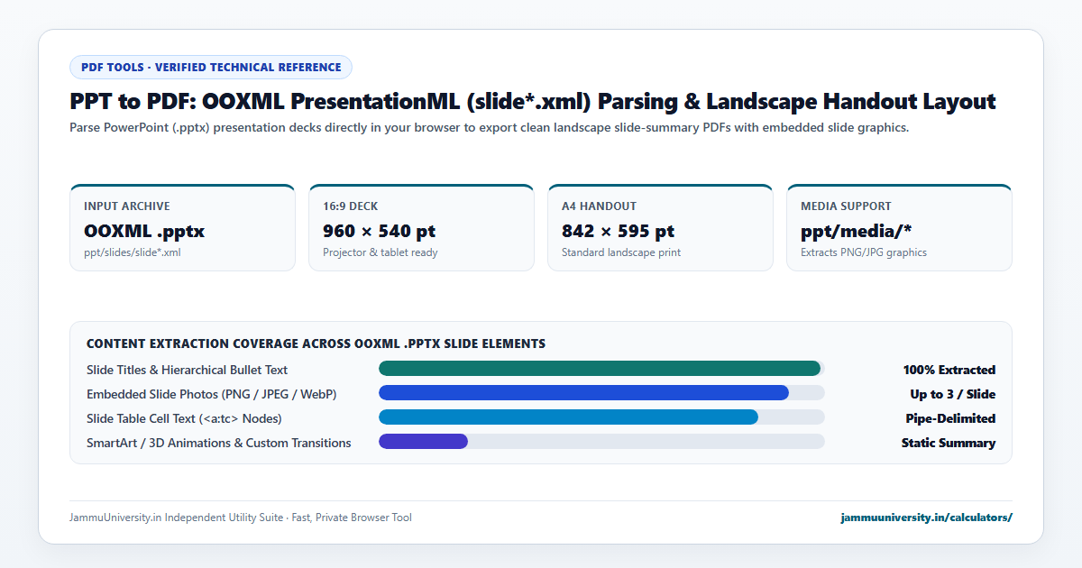Click the 'Content Extraction Coverage' section heading
The height and width of the screenshot is (568, 1082).
(x=316, y=344)
